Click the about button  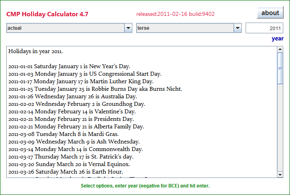tap(270, 13)
